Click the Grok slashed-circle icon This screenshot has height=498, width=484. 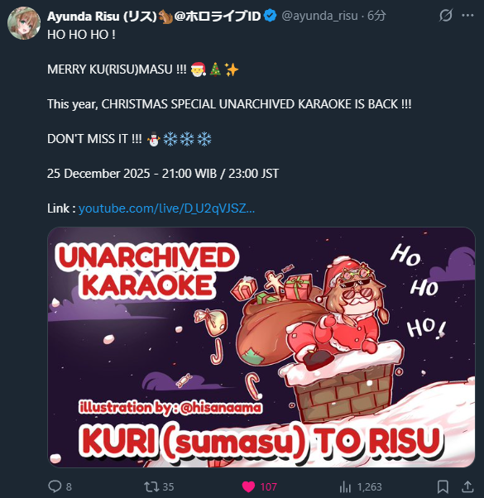[446, 15]
